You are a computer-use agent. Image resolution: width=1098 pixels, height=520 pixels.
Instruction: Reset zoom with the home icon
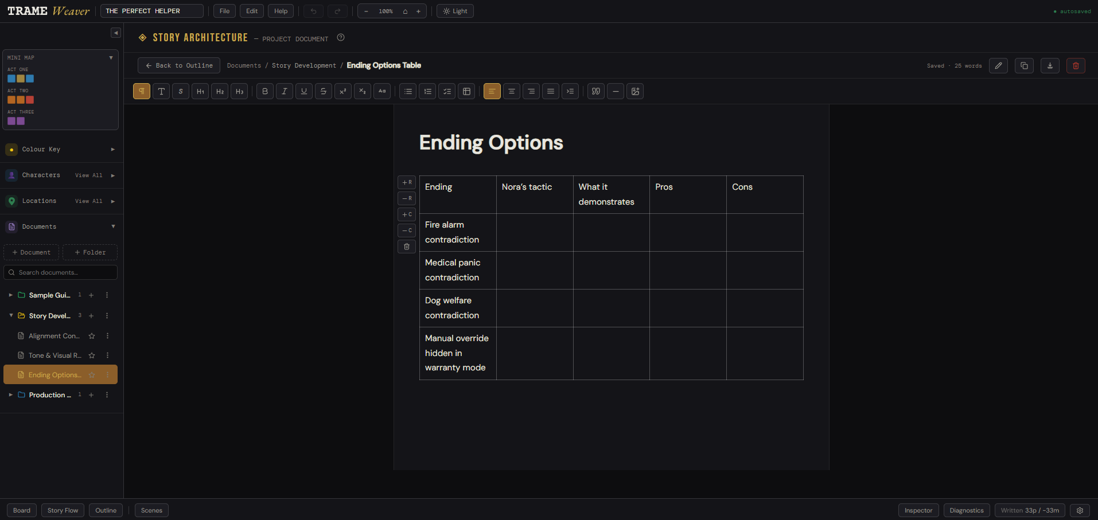[405, 11]
